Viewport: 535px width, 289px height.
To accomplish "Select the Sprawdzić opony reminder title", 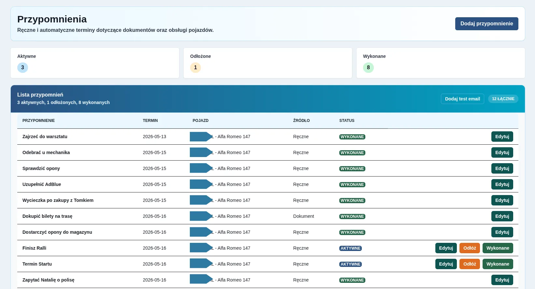I will pyautogui.click(x=41, y=168).
